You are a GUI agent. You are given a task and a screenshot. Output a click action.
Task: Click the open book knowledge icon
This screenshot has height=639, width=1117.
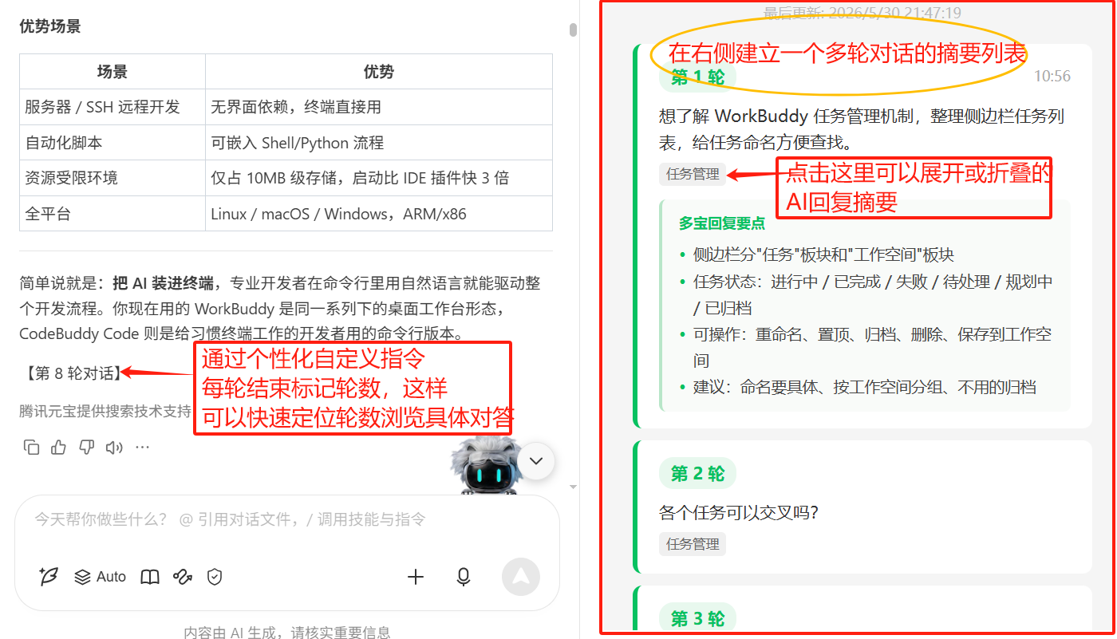click(x=150, y=577)
